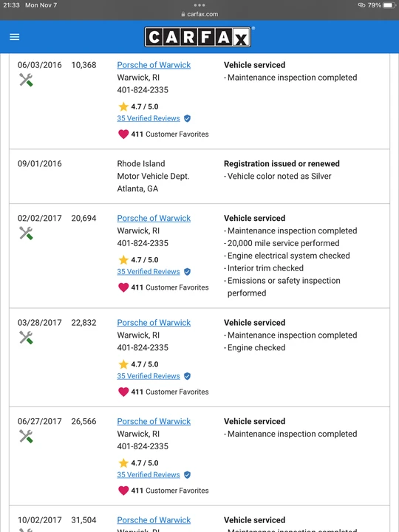This screenshot has height=532, width=399.
Task: Click verified shield badge in 03/28/2017 entry
Action: coord(187,376)
